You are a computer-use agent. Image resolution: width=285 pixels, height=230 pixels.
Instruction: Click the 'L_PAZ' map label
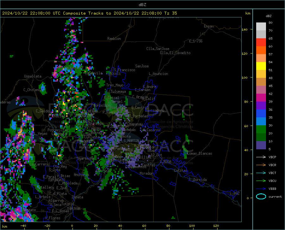(235, 194)
